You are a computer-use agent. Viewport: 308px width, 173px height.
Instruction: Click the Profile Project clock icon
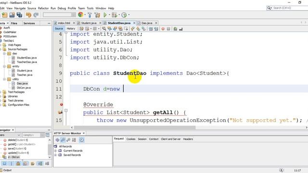pos(124,15)
